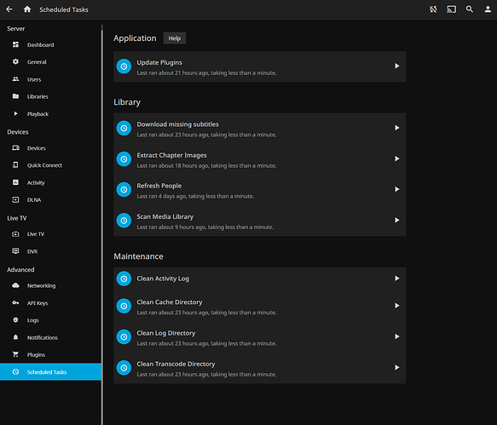Click the Update Plugins clock icon
This screenshot has width=497, height=425.
124,66
